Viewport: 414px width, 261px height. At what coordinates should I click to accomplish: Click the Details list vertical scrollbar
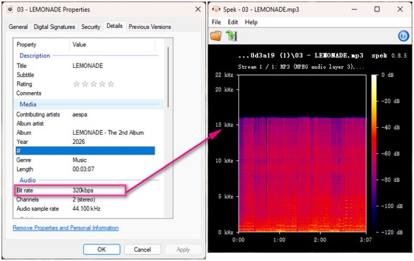click(168, 77)
